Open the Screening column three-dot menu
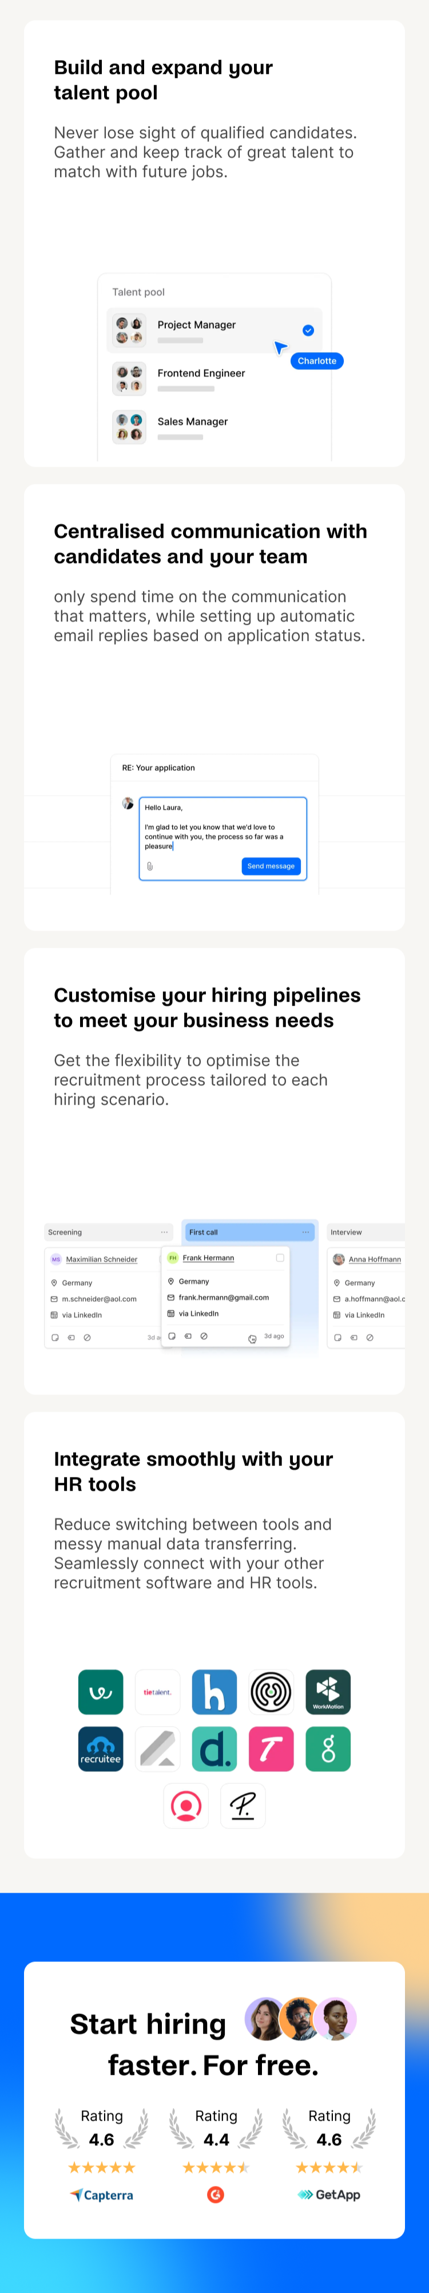429x2293 pixels. tap(164, 1233)
